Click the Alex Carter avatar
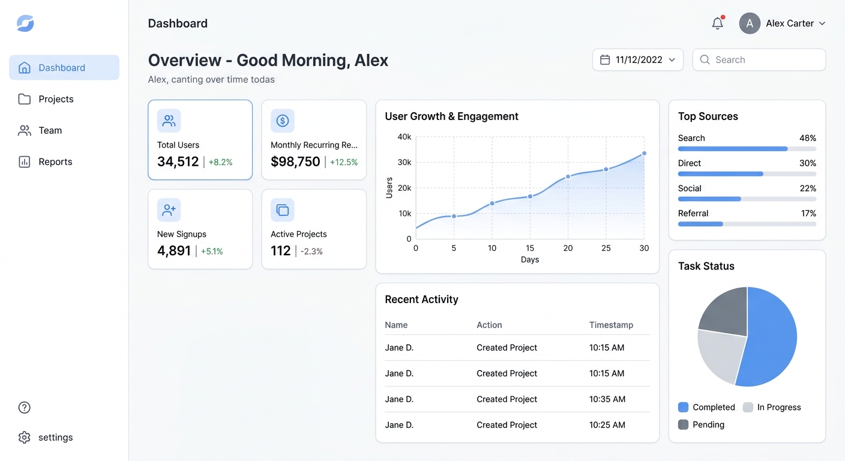The height and width of the screenshot is (461, 845). [x=750, y=23]
